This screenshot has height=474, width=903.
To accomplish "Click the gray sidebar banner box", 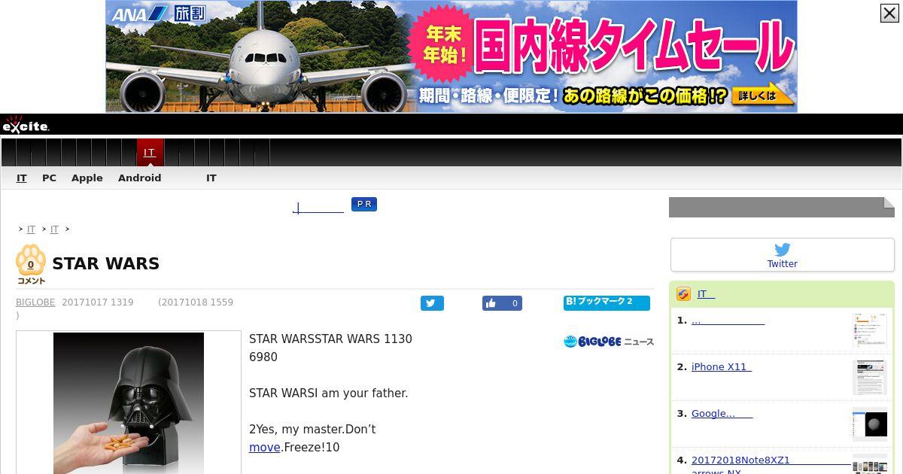I will pos(782,208).
